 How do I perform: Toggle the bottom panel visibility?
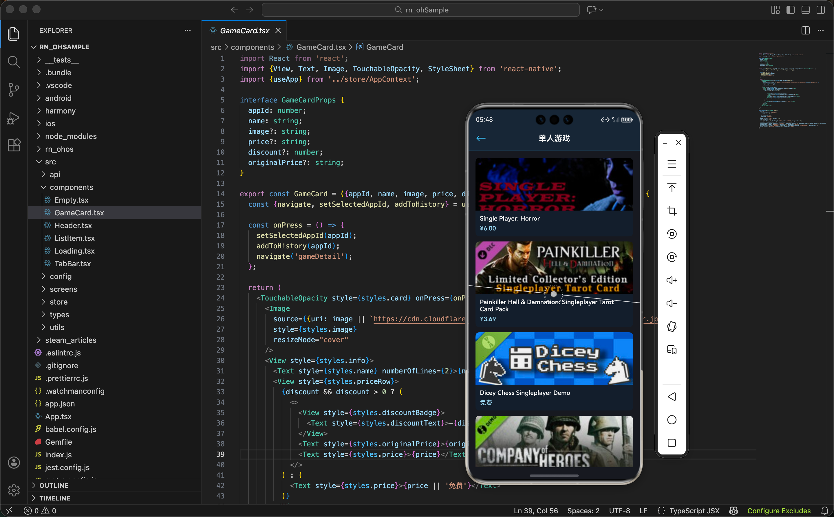tap(805, 10)
